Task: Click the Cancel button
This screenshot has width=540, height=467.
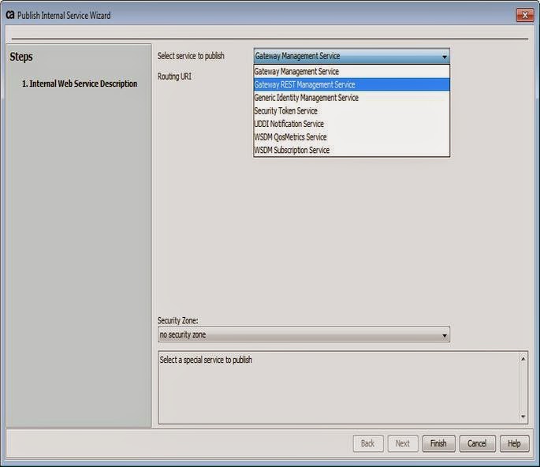Action: pyautogui.click(x=477, y=443)
